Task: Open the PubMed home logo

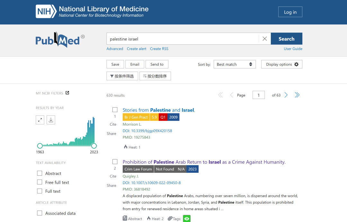Action: pos(58,40)
